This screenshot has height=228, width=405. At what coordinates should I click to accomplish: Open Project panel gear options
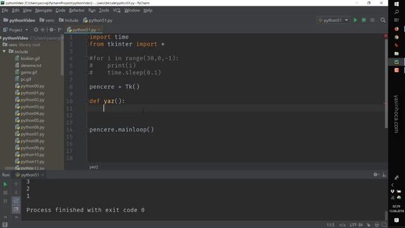tap(52, 30)
